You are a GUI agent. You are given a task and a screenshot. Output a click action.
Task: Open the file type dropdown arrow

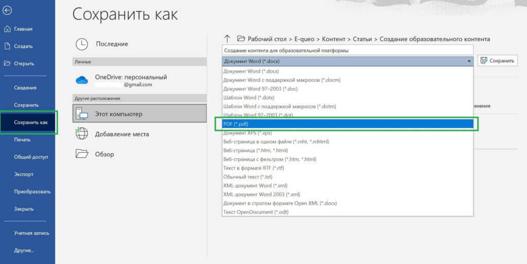(469, 61)
